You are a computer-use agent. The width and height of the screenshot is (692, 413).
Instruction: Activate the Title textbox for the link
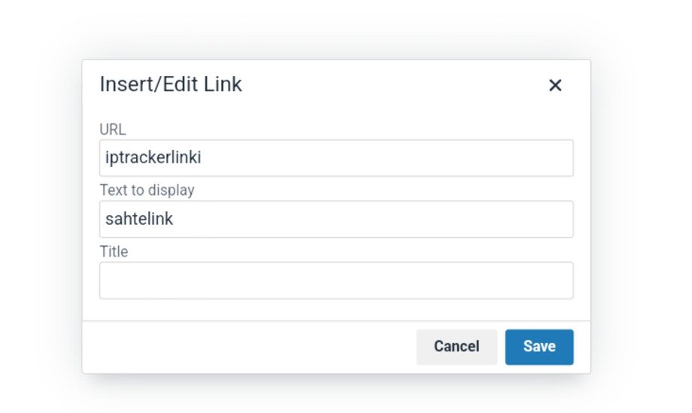pyautogui.click(x=336, y=281)
